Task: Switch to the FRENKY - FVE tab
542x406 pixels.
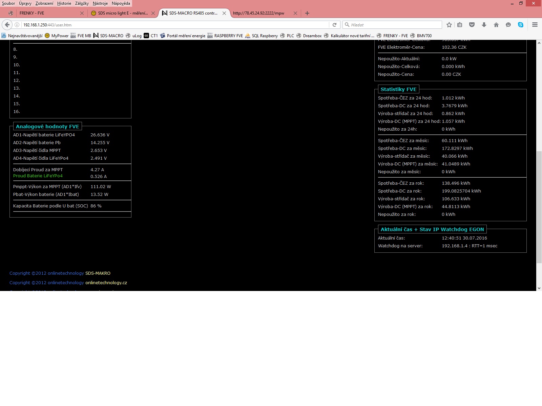Action: point(44,13)
